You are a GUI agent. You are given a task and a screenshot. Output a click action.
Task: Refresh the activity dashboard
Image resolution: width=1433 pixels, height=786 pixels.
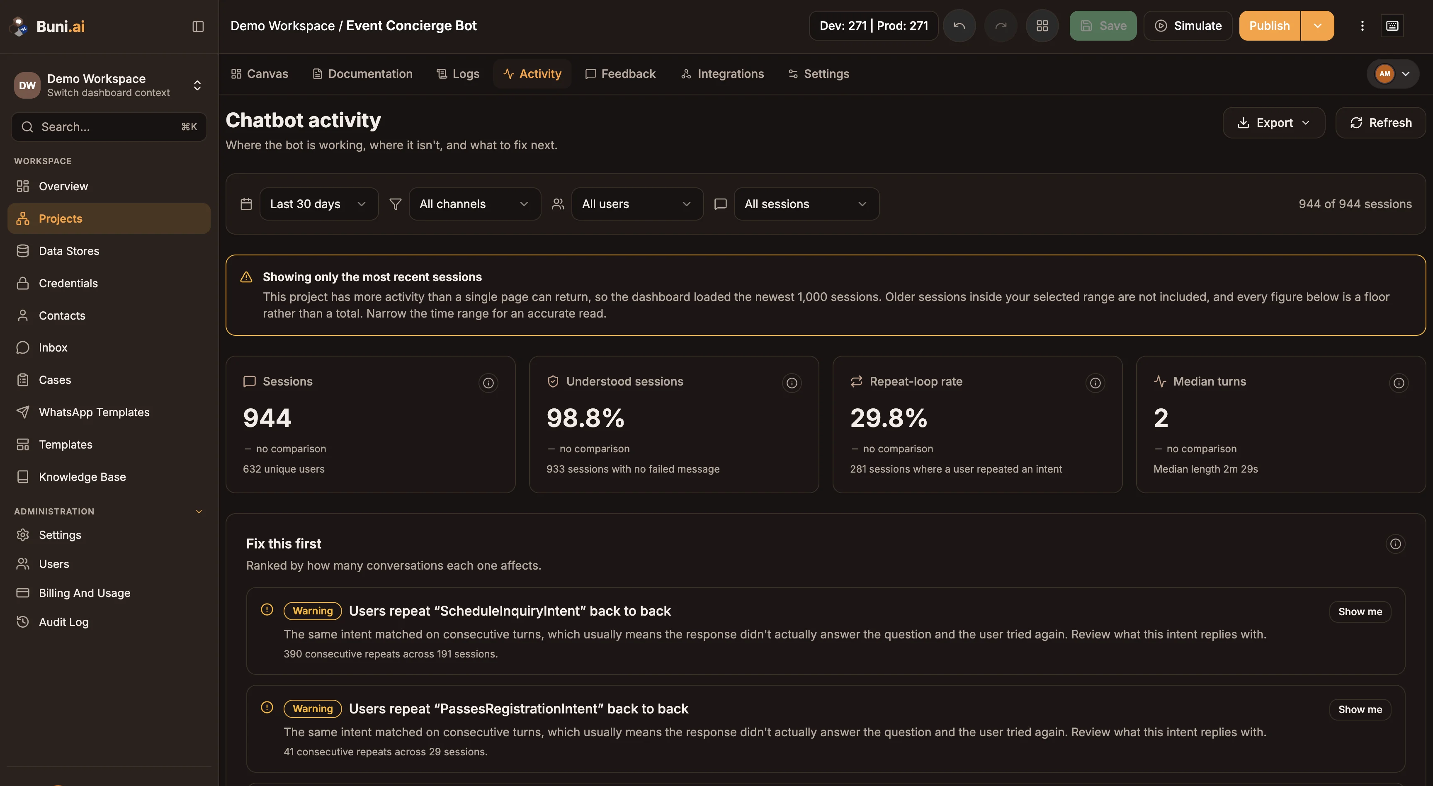coord(1381,123)
